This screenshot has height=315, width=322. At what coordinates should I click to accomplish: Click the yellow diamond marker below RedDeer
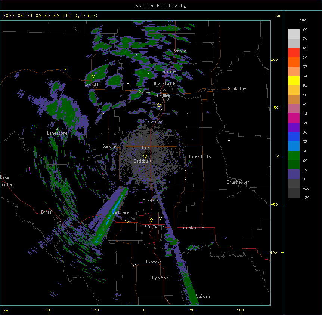pos(159,105)
